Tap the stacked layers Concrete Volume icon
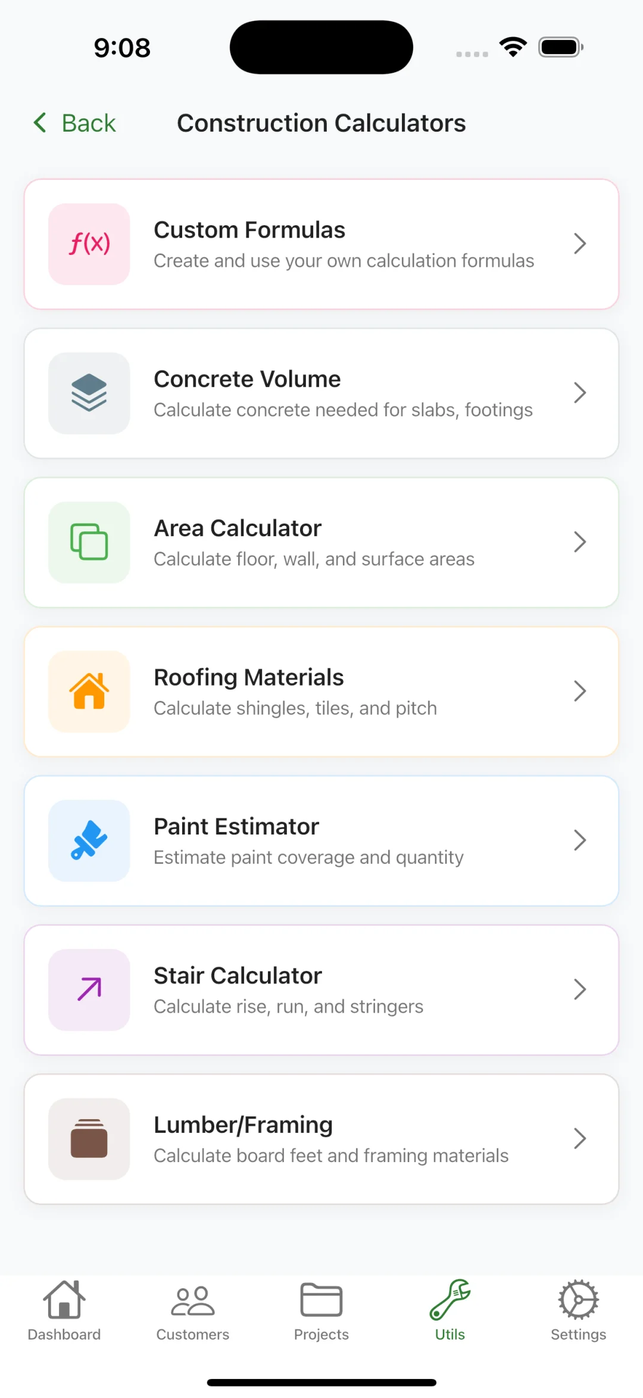 tap(89, 393)
